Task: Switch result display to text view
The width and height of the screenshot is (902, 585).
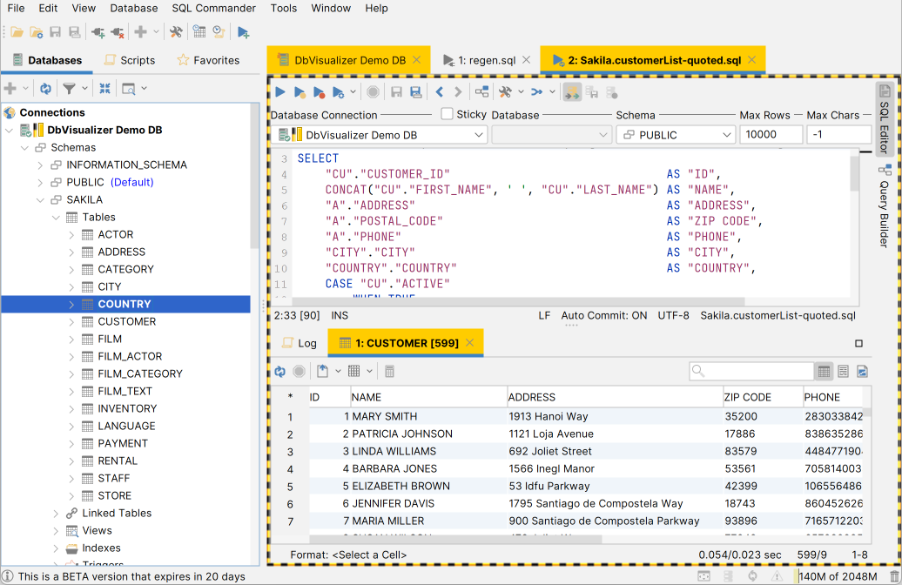Action: (841, 371)
